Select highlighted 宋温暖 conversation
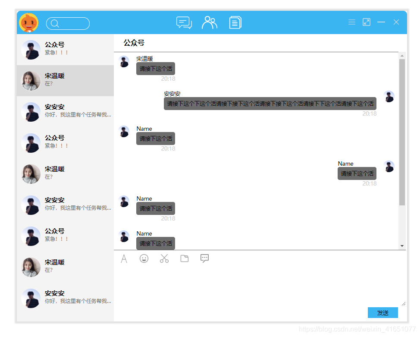 [65, 81]
